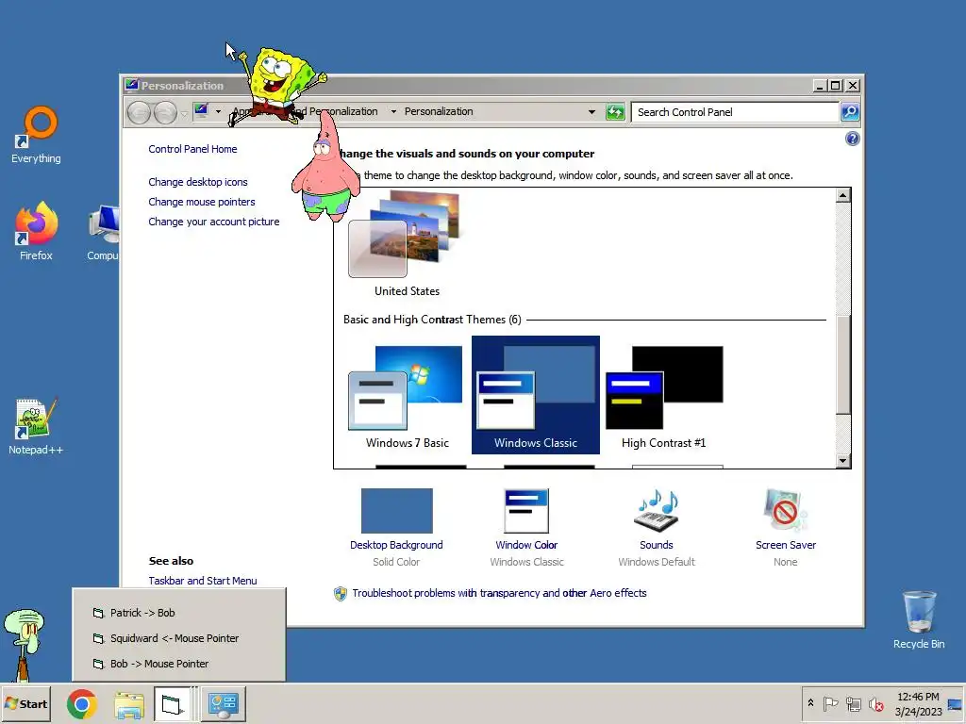
Task: Open Troubleshoot problems with transparency link
Action: click(x=499, y=593)
